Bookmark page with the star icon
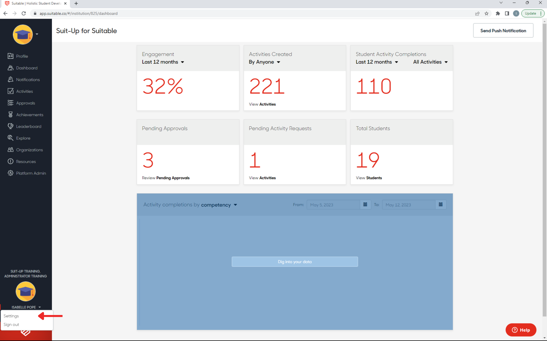The height and width of the screenshot is (341, 547). [x=487, y=13]
